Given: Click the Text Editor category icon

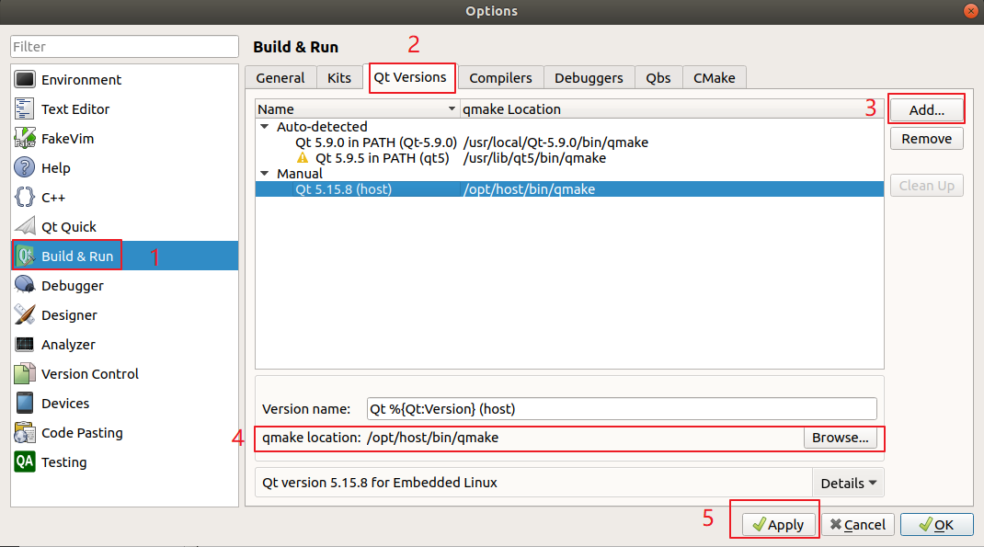Looking at the screenshot, I should [x=25, y=109].
